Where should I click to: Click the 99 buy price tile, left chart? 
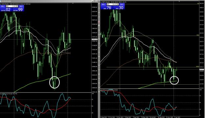click(18, 9)
